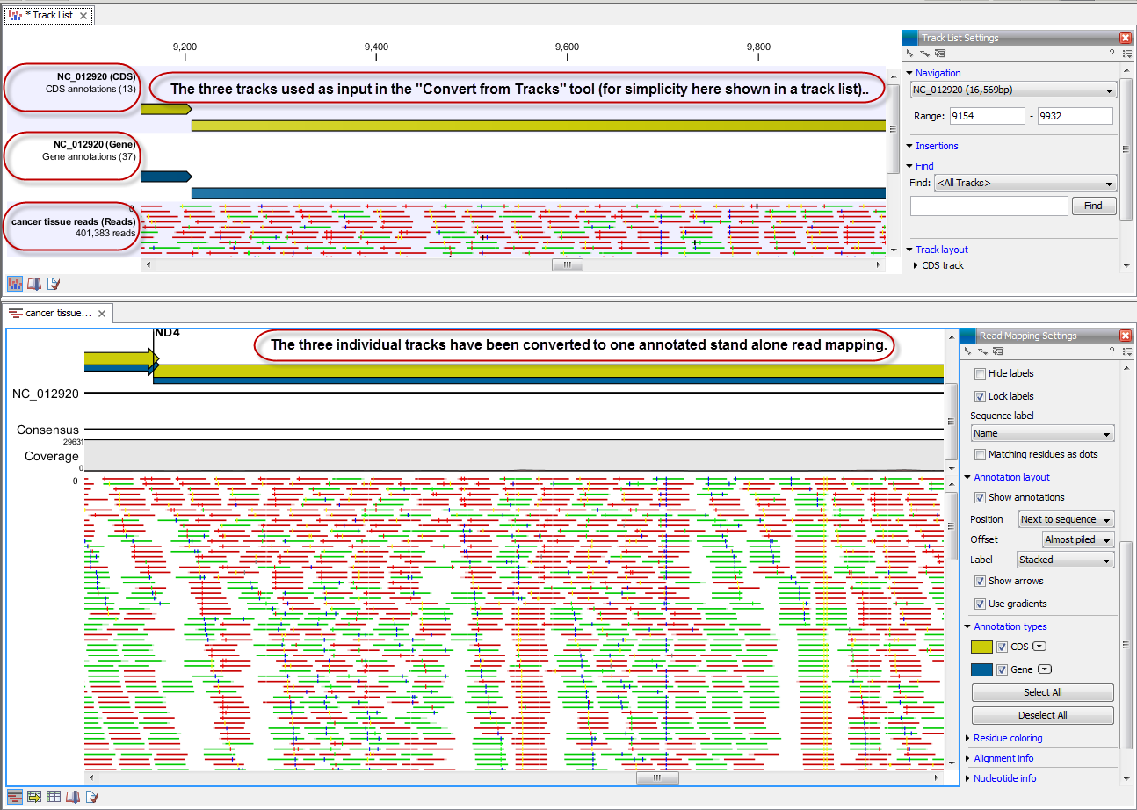Screen dimensions: 1137x810
Task: Open the Sequence label Name dropdown
Action: click(x=1042, y=433)
